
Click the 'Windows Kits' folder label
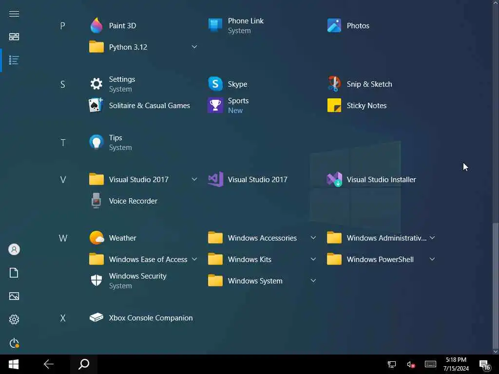[x=250, y=260]
